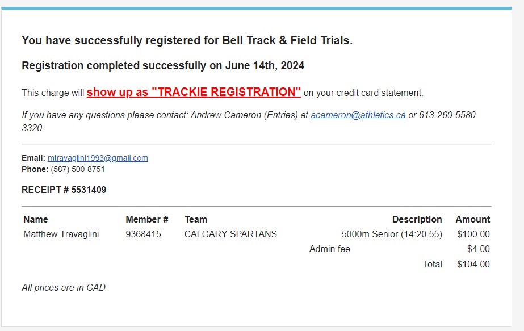This screenshot has width=524, height=331.
Task: Click the Team column header
Action: tap(196, 219)
